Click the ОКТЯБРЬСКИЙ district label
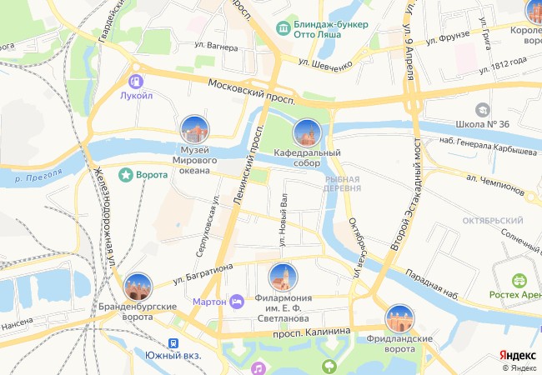The image size is (542, 375). coord(493,221)
